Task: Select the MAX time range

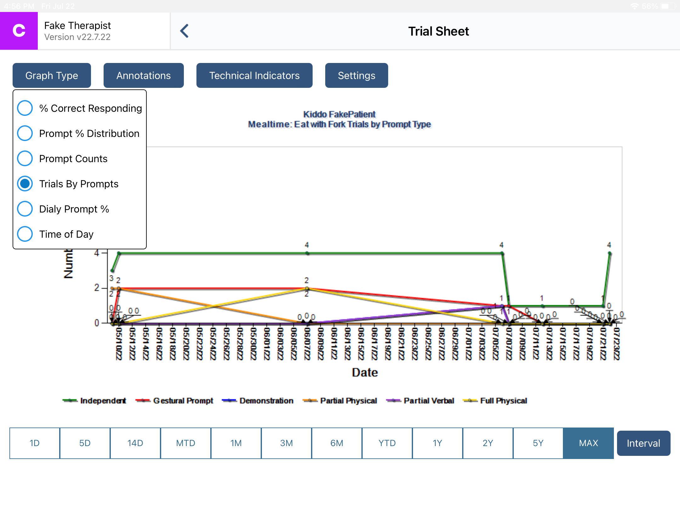Action: [x=588, y=443]
